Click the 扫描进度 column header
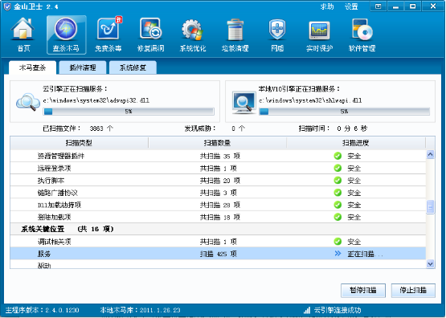The width and height of the screenshot is (446, 318). tap(355, 143)
